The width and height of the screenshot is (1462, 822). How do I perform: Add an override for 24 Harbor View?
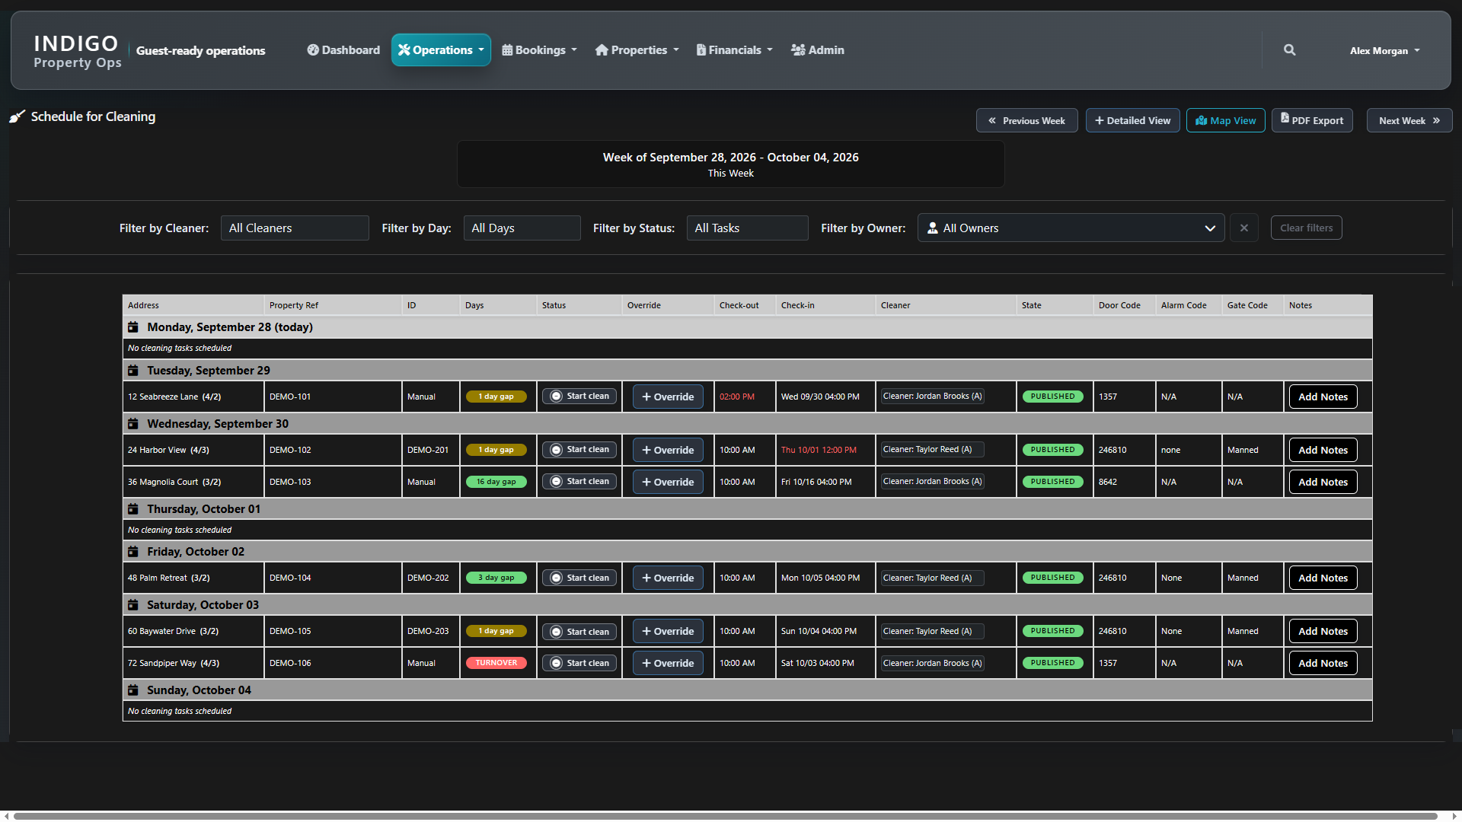coord(668,450)
